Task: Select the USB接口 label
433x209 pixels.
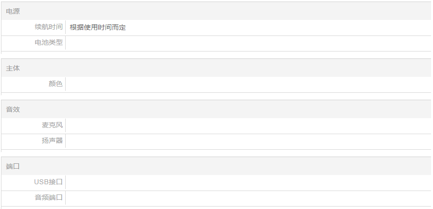Action: (x=48, y=182)
